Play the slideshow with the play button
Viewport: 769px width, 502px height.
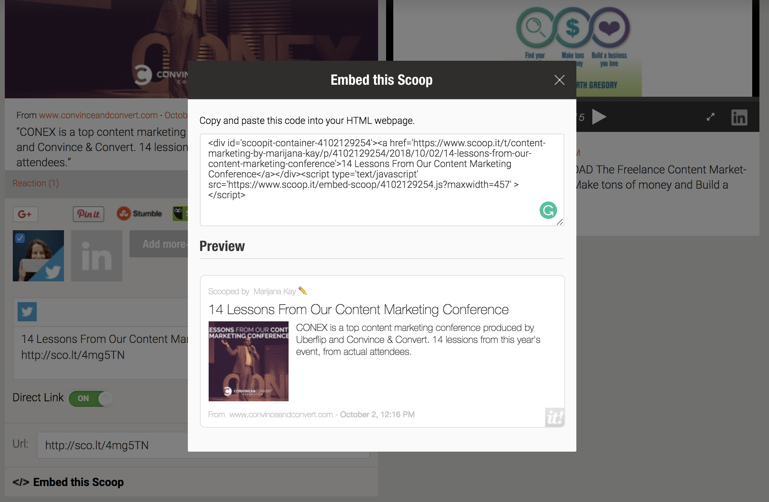coord(599,117)
